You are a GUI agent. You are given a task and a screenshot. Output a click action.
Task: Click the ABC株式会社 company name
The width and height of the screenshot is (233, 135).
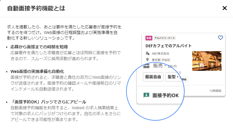click(x=160, y=54)
